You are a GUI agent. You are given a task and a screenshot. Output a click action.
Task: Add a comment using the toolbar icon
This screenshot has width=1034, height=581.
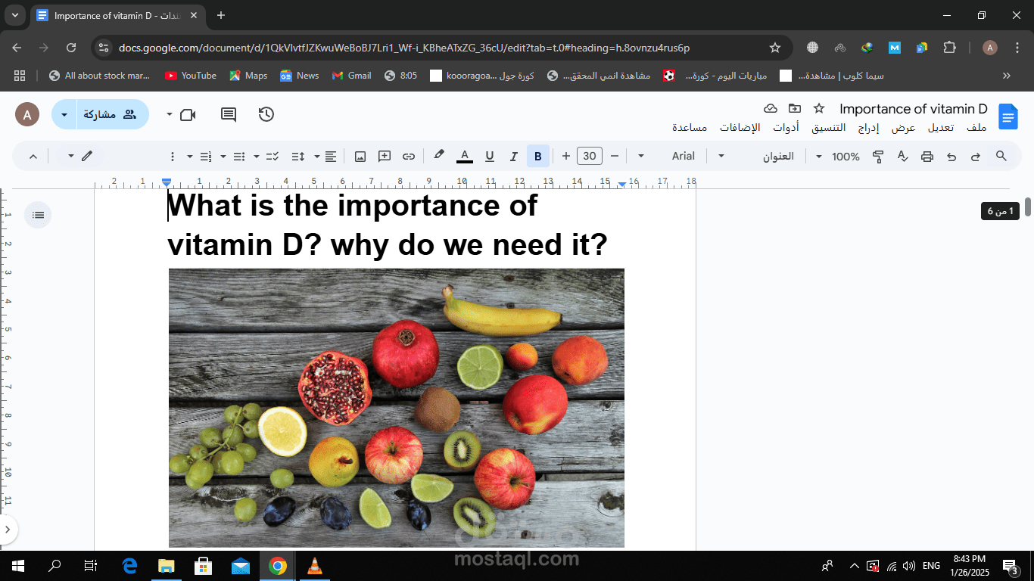click(x=385, y=157)
